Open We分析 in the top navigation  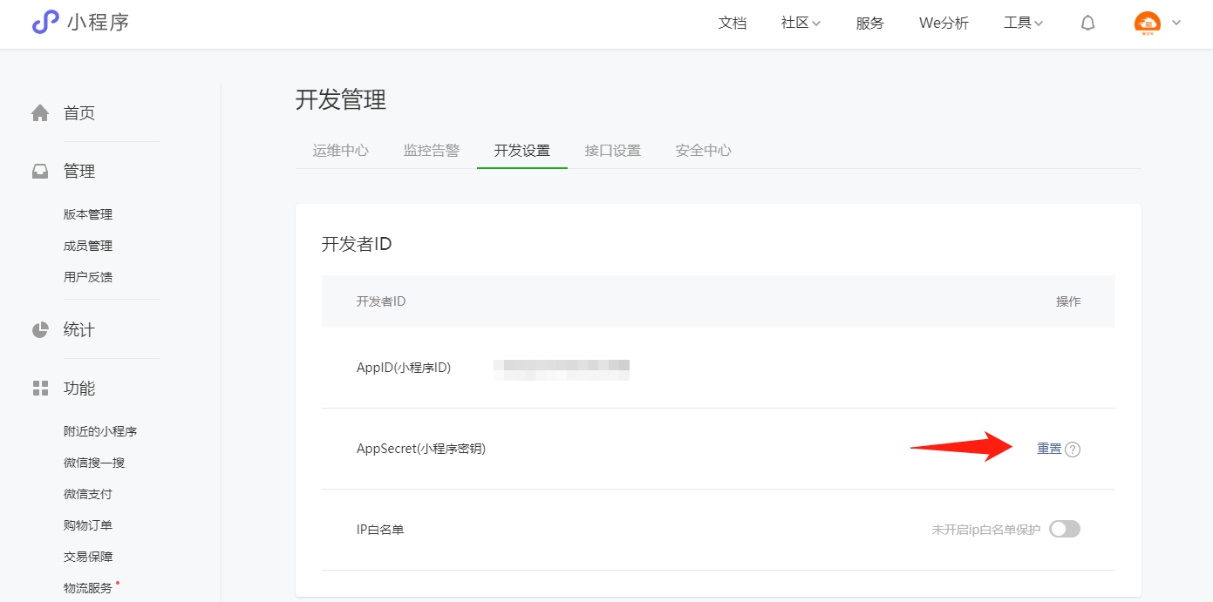click(x=944, y=24)
